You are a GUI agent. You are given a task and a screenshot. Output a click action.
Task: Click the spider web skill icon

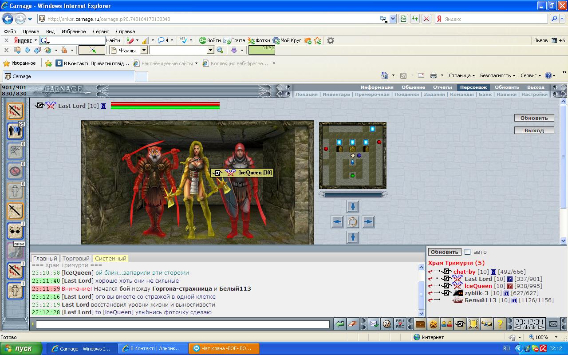16,151
